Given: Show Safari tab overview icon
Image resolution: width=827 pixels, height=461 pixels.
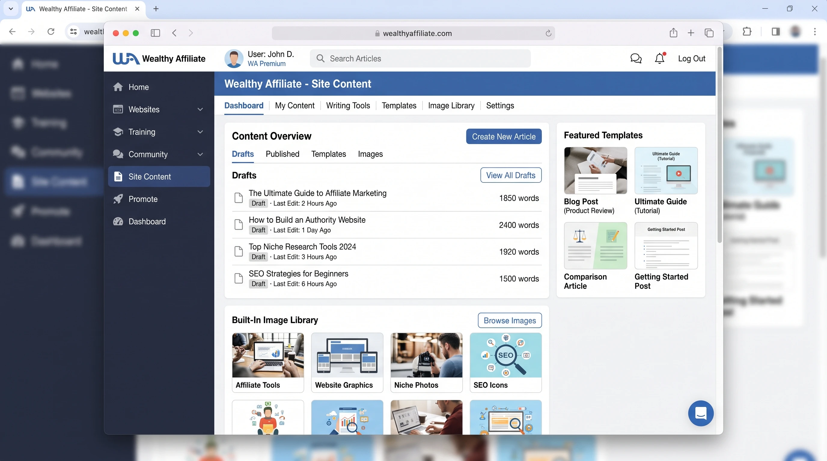Looking at the screenshot, I should click(709, 33).
